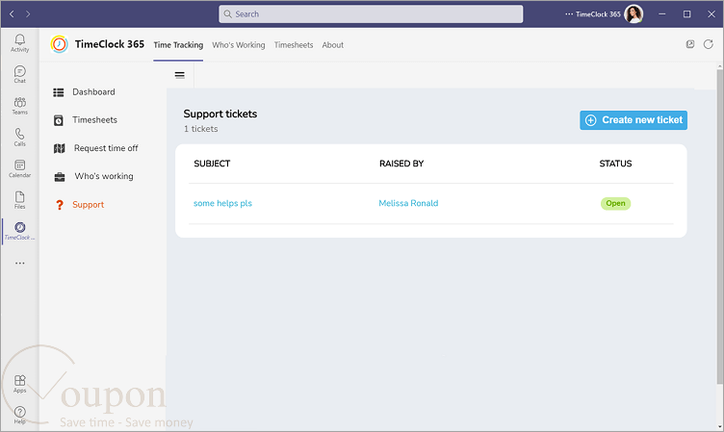Click the Open status badge
The height and width of the screenshot is (432, 724).
pyautogui.click(x=615, y=203)
